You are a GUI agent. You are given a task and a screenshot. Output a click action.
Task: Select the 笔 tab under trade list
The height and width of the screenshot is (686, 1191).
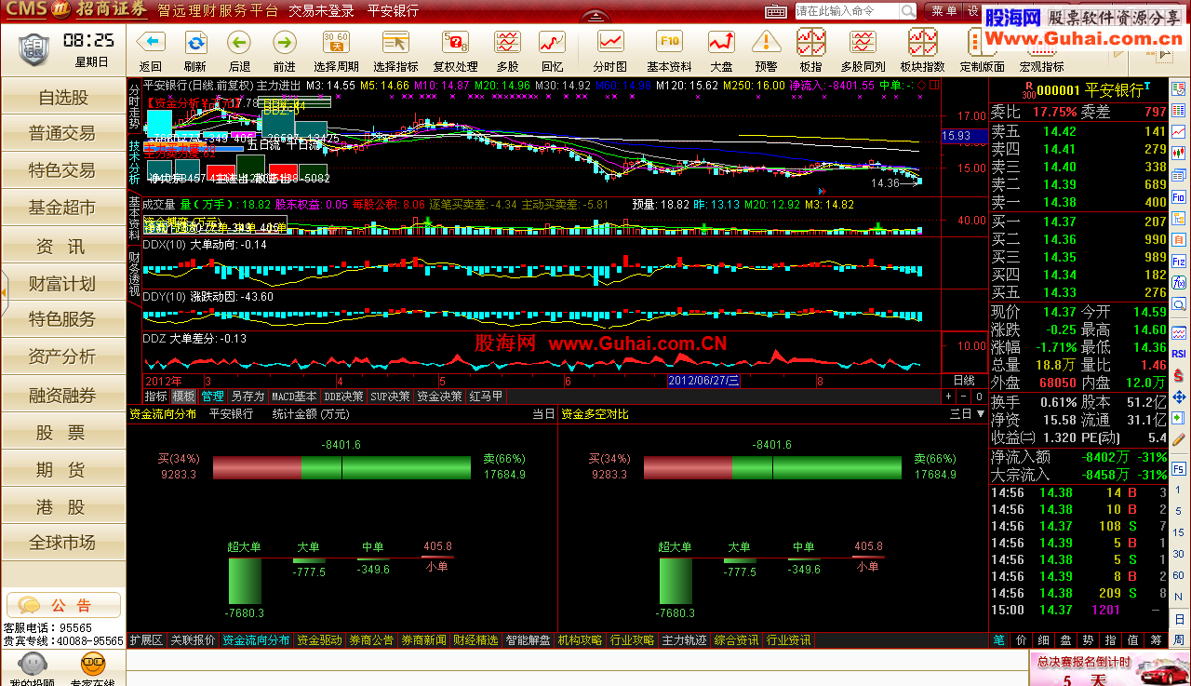point(998,640)
